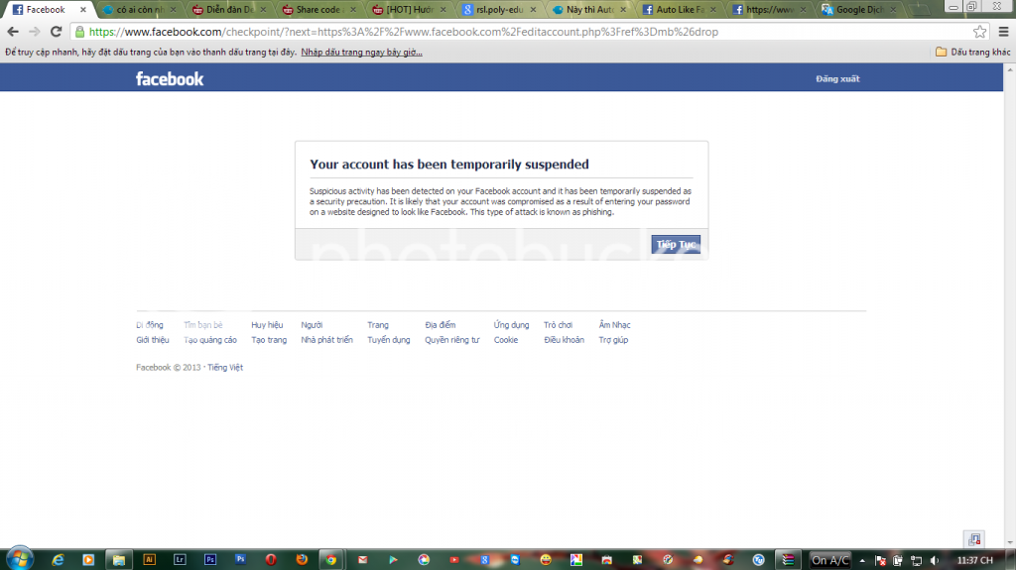
Task: Open the Nhà phát triển footer link
Action: pyautogui.click(x=326, y=340)
